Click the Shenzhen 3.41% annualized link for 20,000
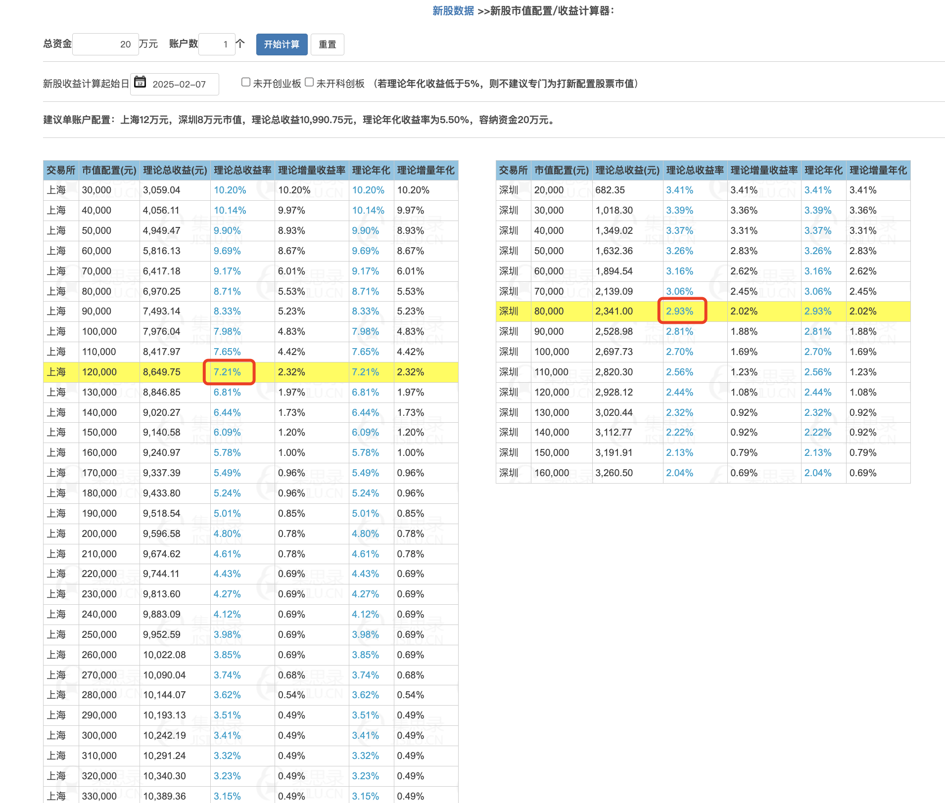This screenshot has height=803, width=945. point(817,190)
